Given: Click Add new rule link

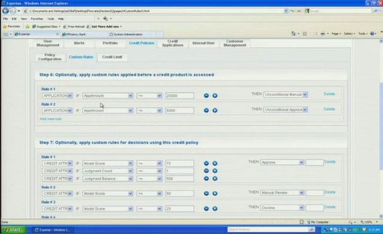Looking at the screenshot, I should (x=50, y=119).
